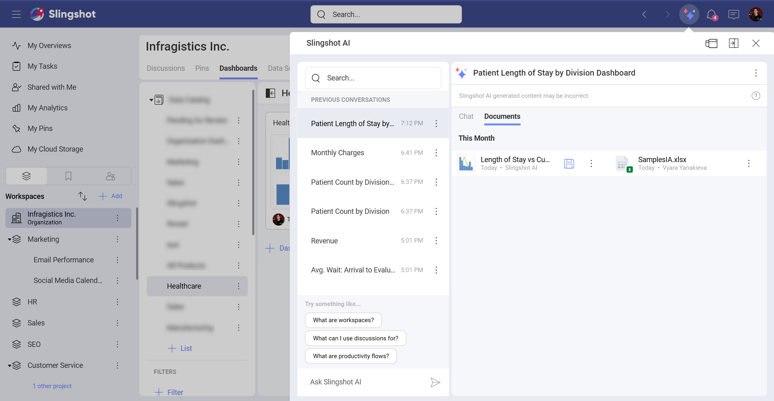Add a new List

click(180, 348)
